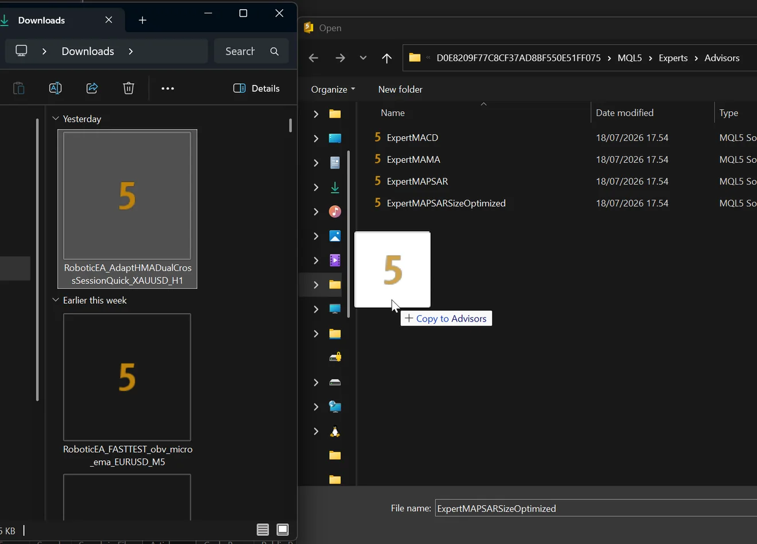Expand the Desktop node chevron in tree
The image size is (757, 544).
[x=316, y=138]
